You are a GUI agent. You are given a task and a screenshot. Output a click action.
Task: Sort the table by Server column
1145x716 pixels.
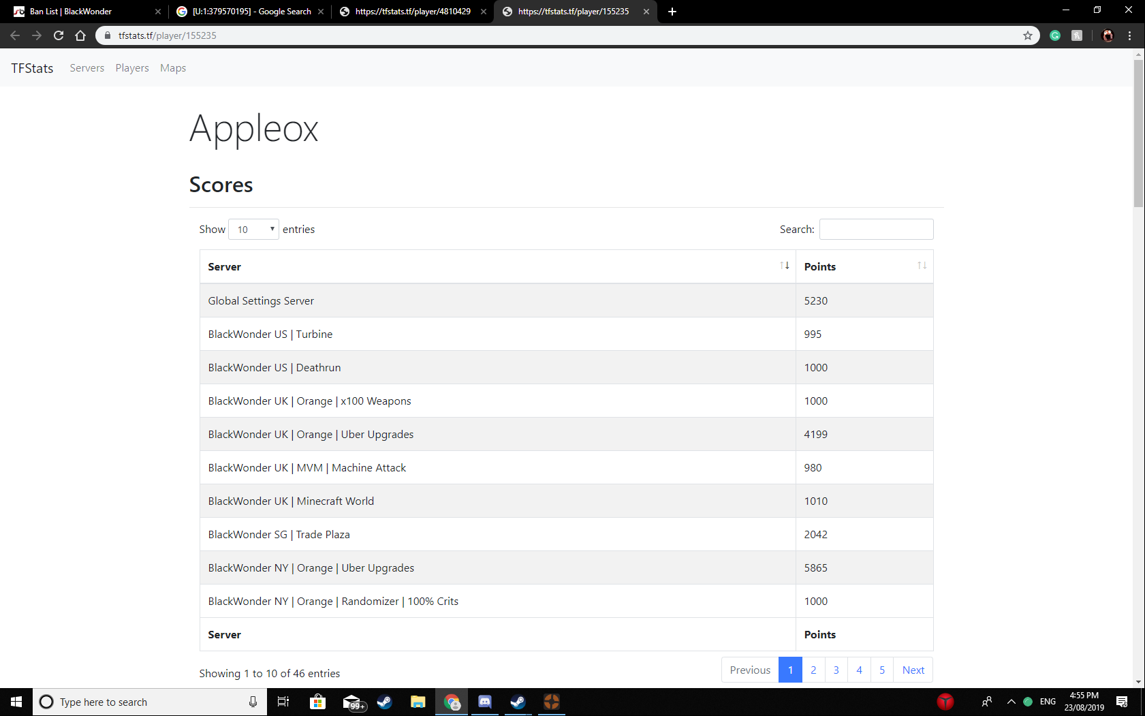[x=497, y=266]
